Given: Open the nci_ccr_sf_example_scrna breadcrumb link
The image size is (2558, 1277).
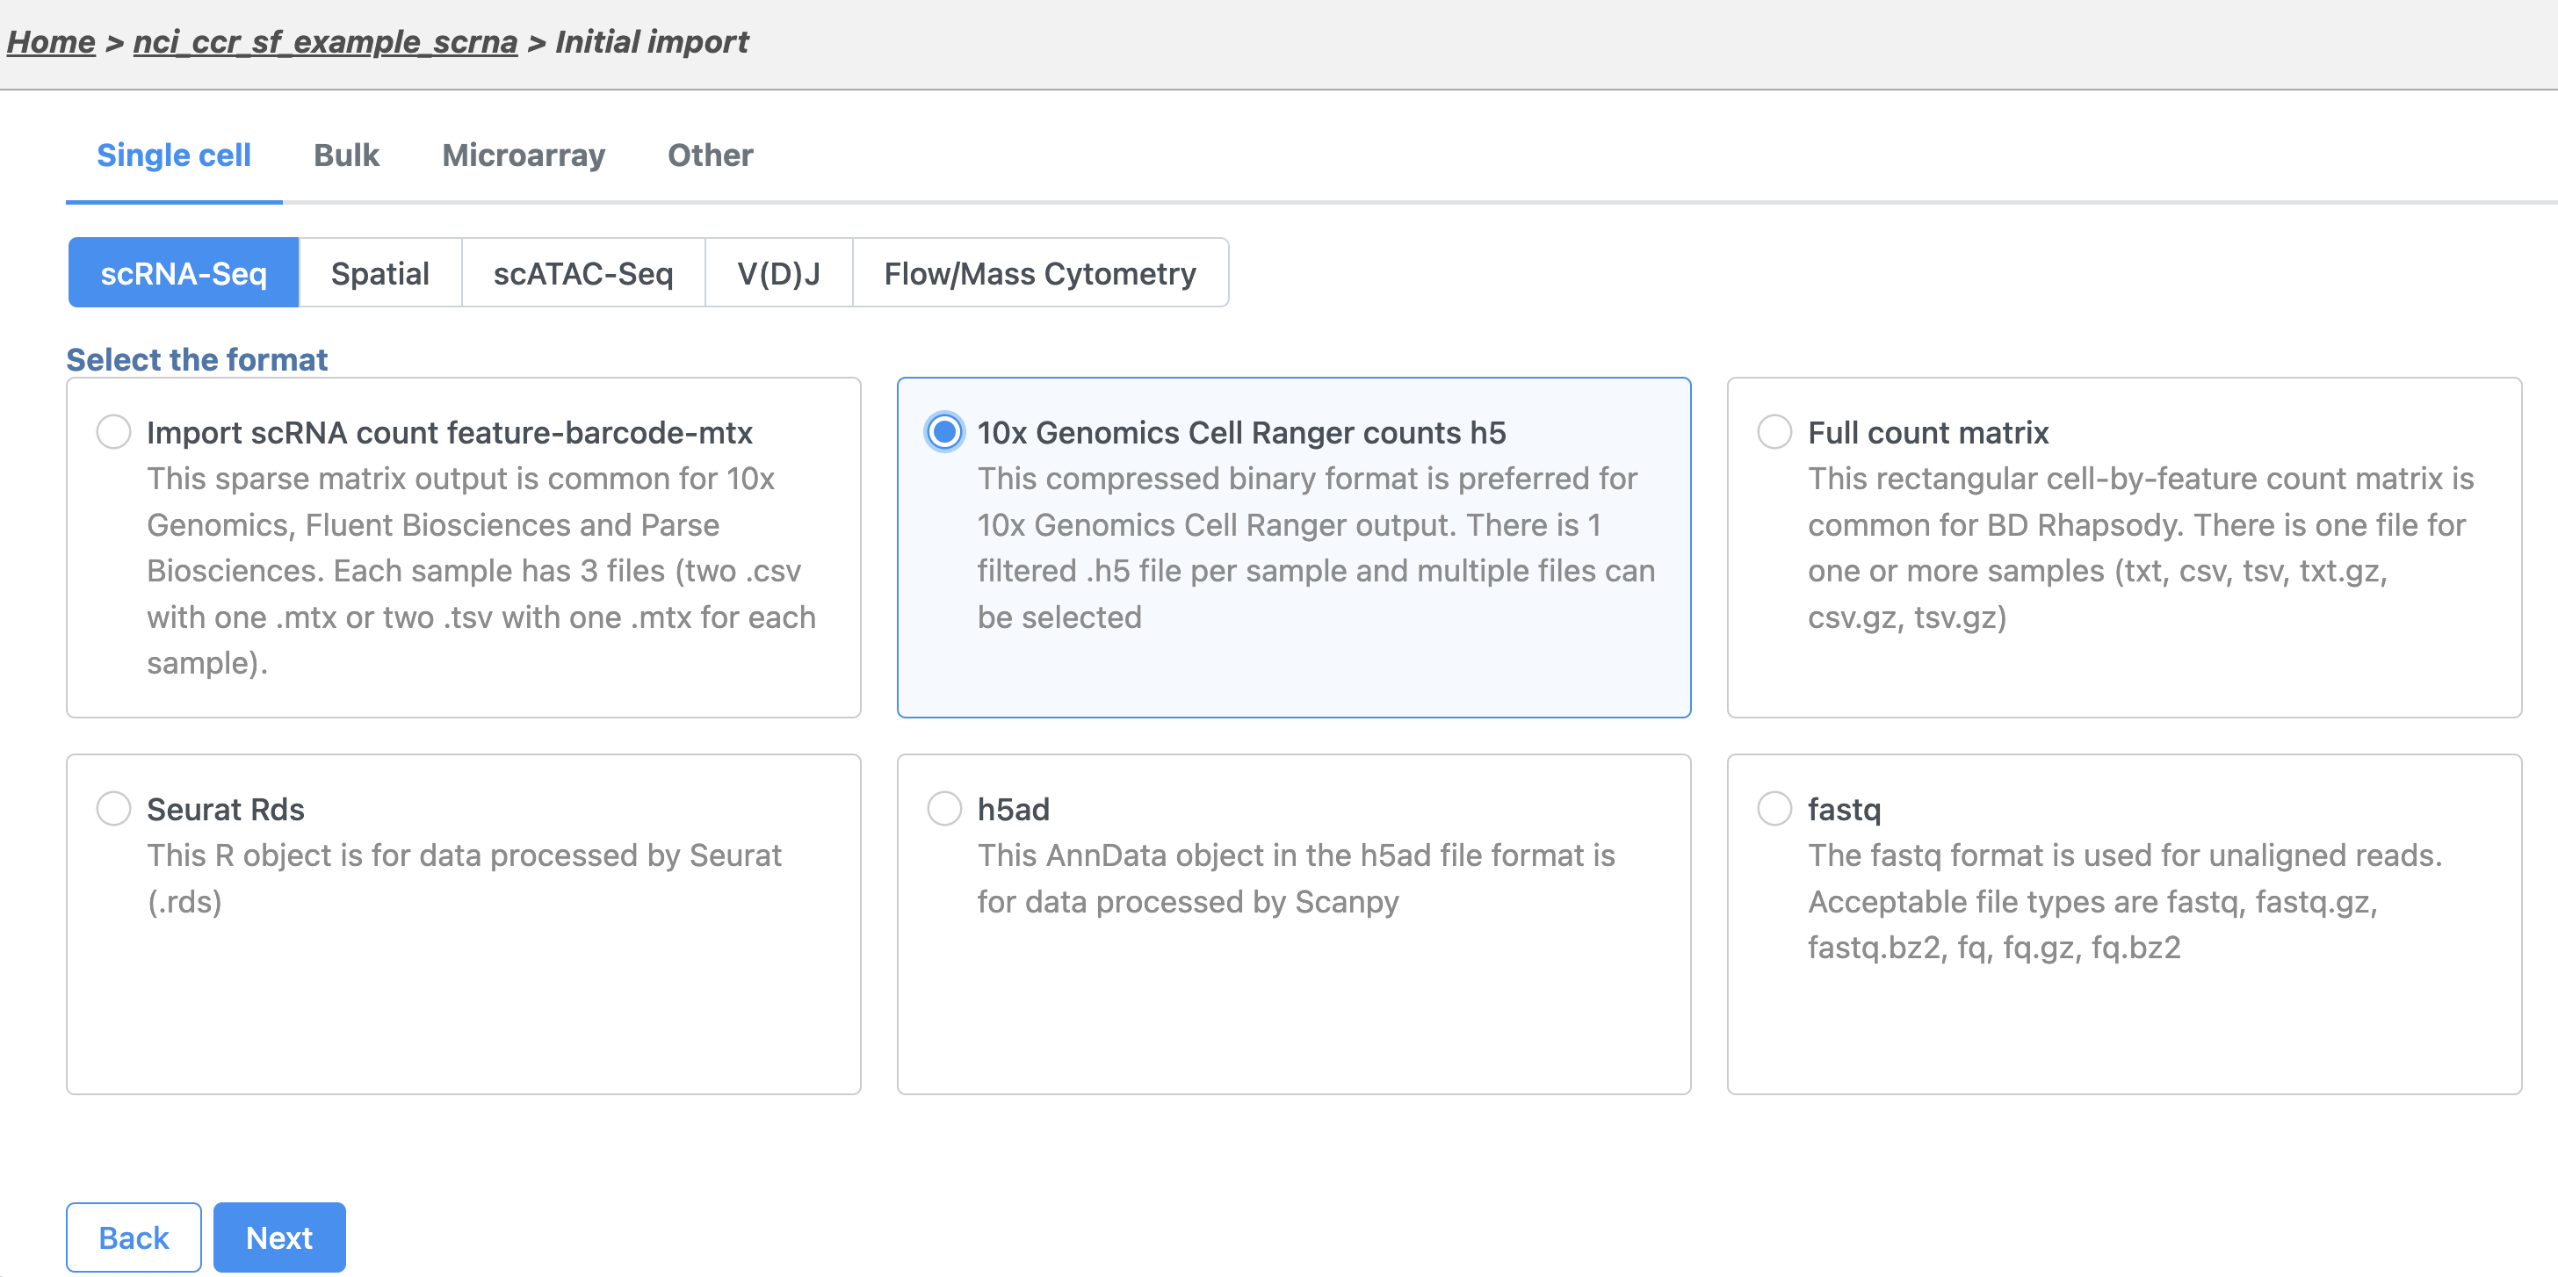Looking at the screenshot, I should click(325, 41).
